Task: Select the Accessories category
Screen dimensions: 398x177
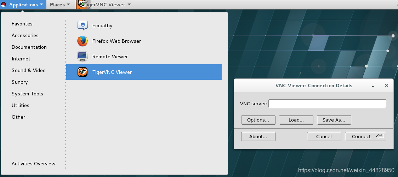Action: 25,35
